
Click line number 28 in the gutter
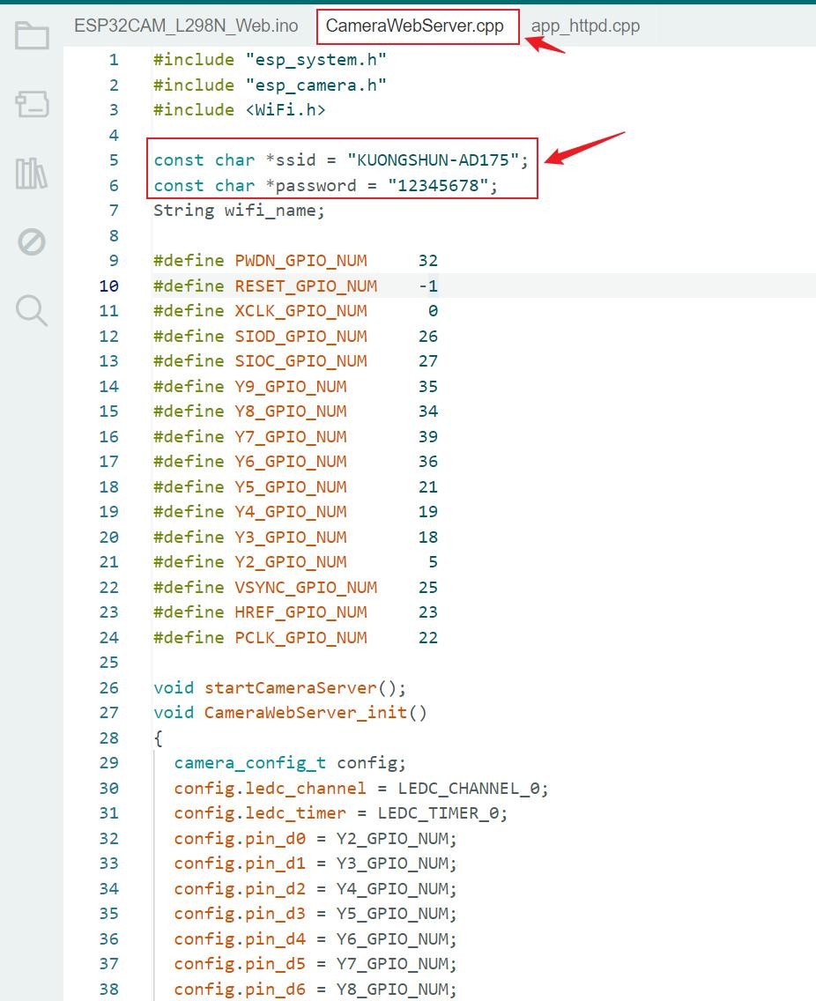[x=108, y=738]
